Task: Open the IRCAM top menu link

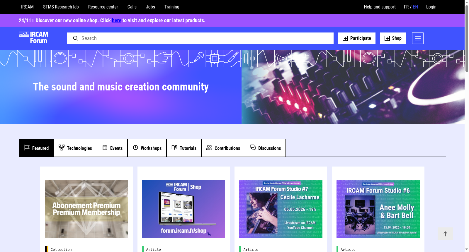Action: [27, 7]
